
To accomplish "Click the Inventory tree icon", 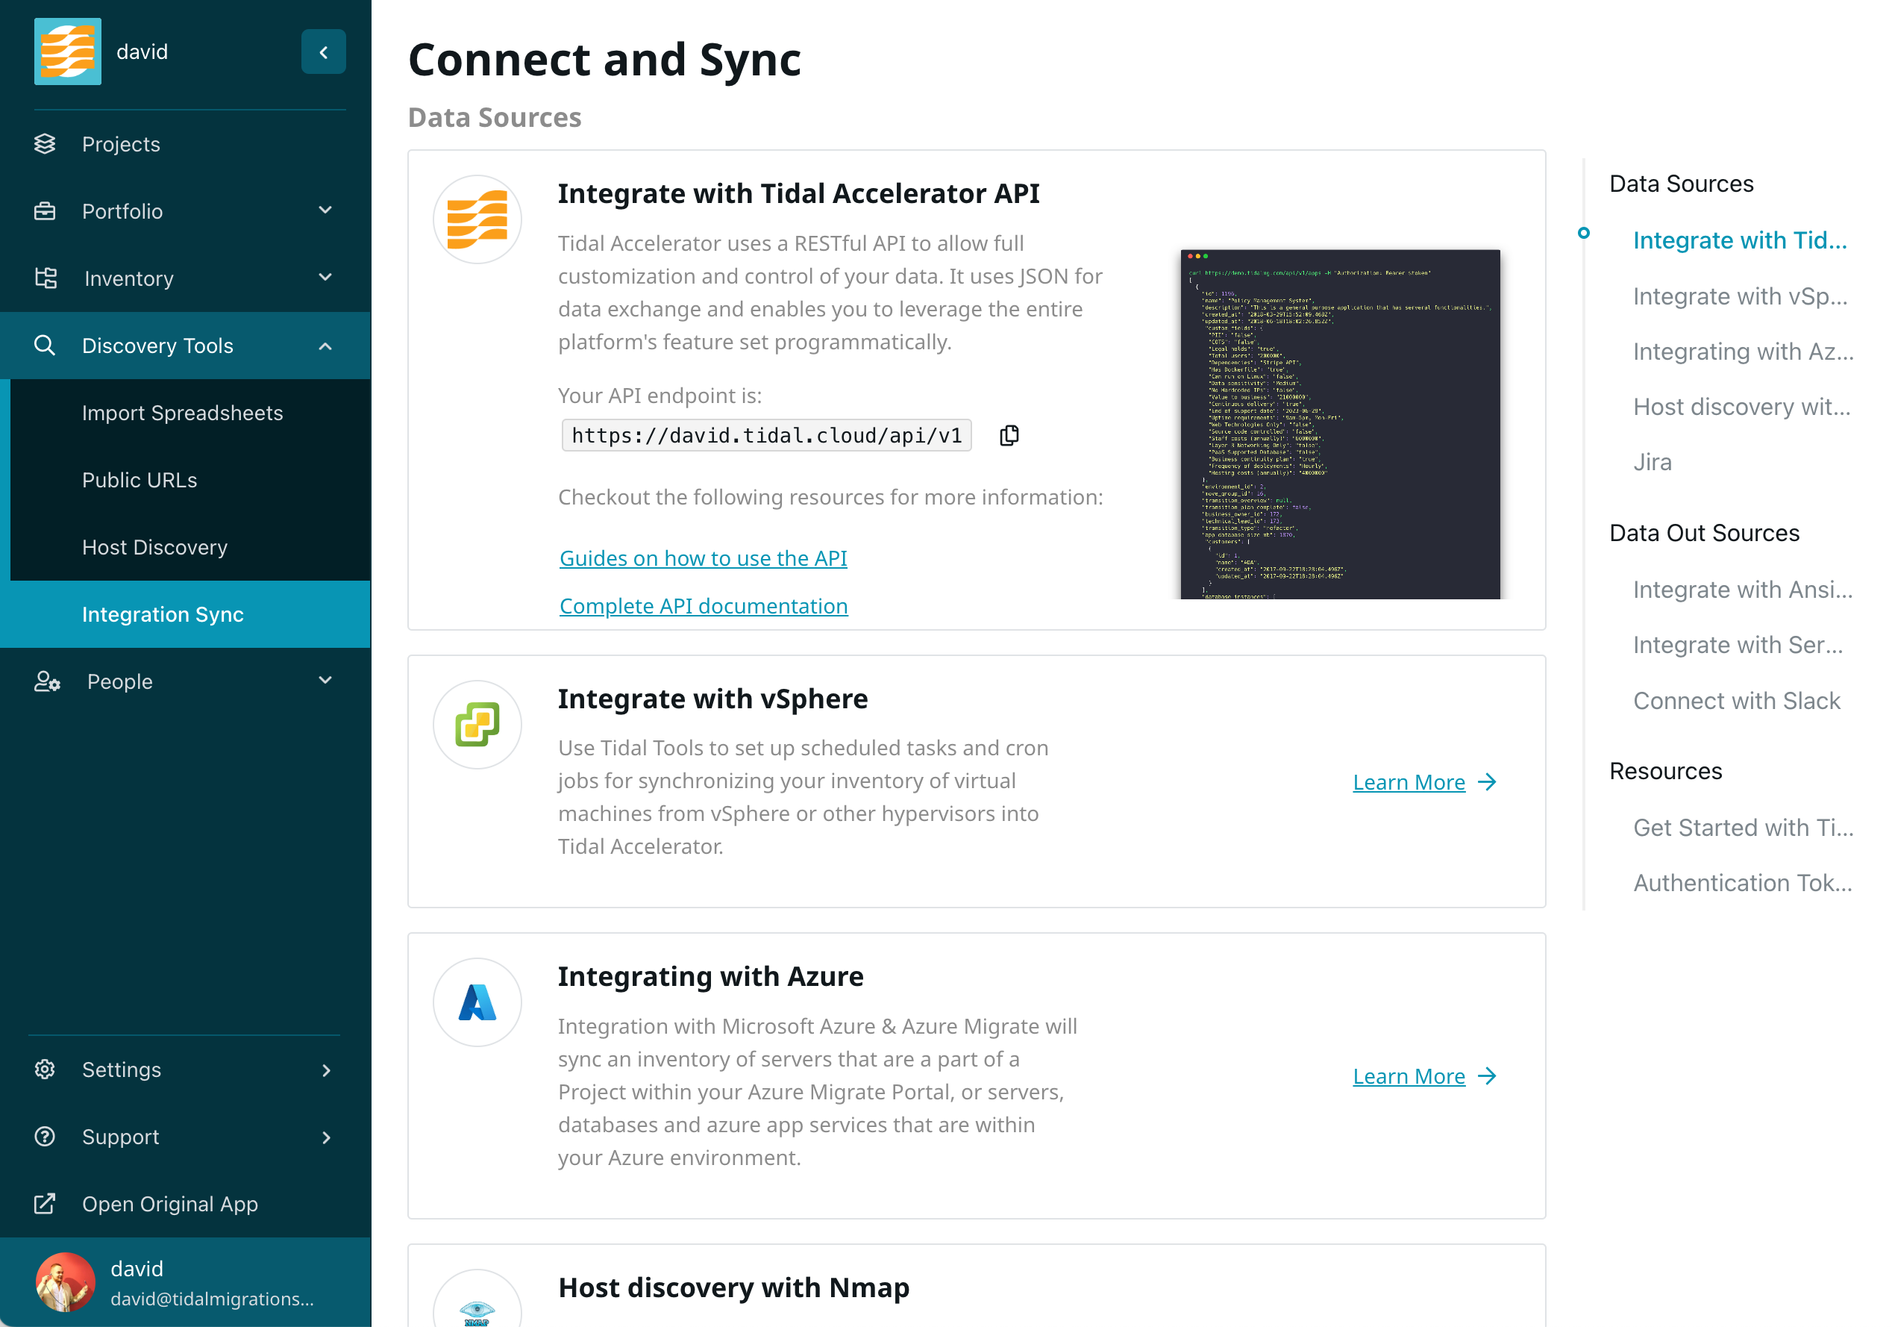I will point(46,278).
